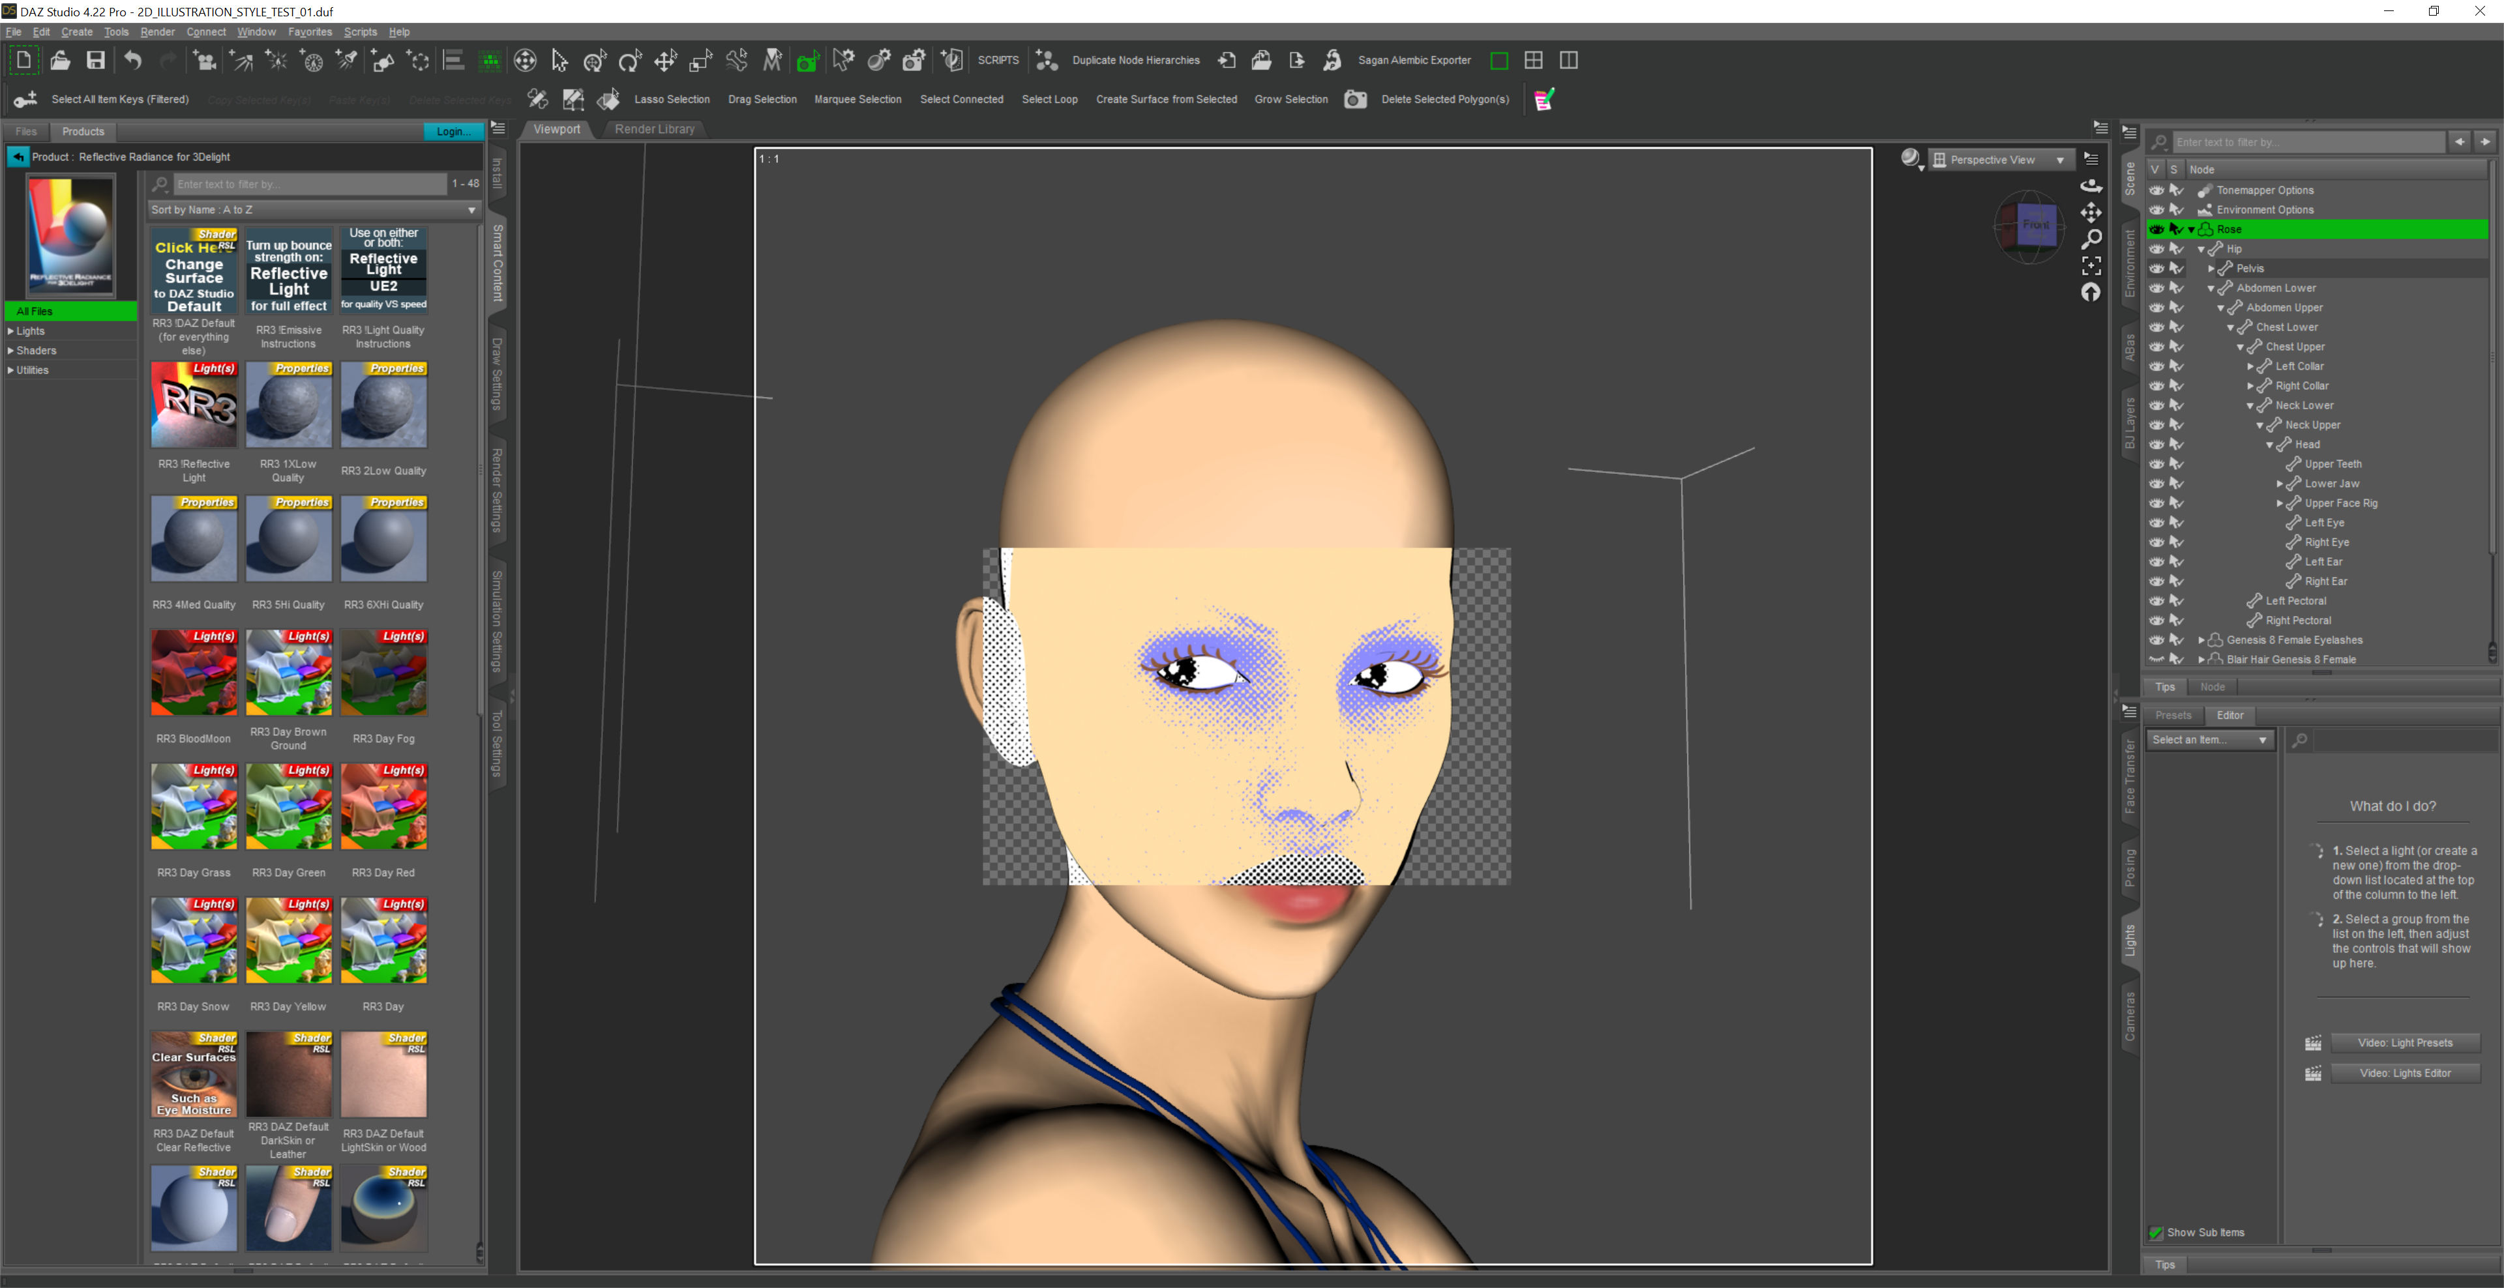
Task: Click the New Scene file icon
Action: pos(23,60)
